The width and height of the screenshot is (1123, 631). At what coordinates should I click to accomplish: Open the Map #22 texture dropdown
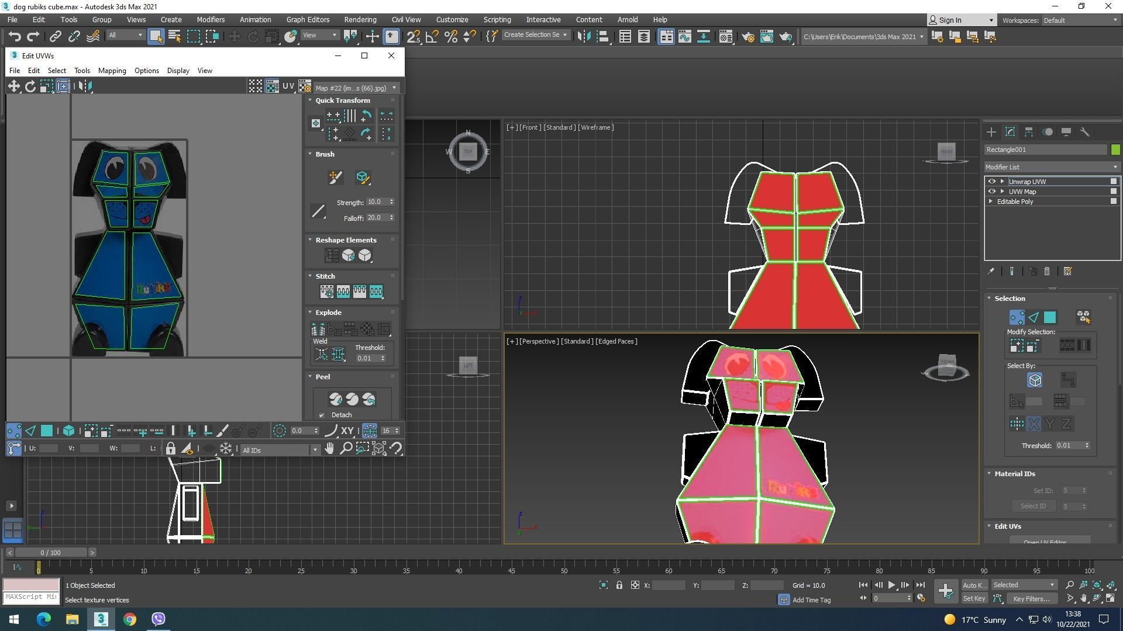point(356,88)
